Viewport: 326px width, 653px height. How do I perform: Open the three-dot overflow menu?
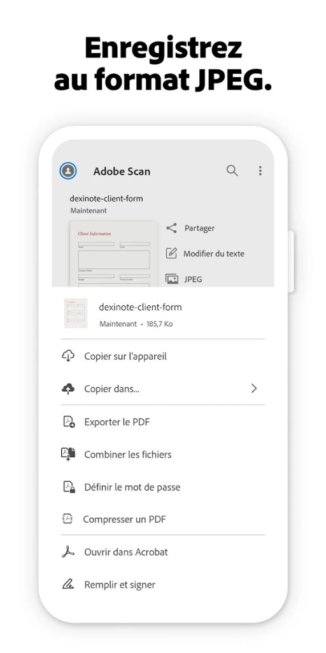[260, 170]
